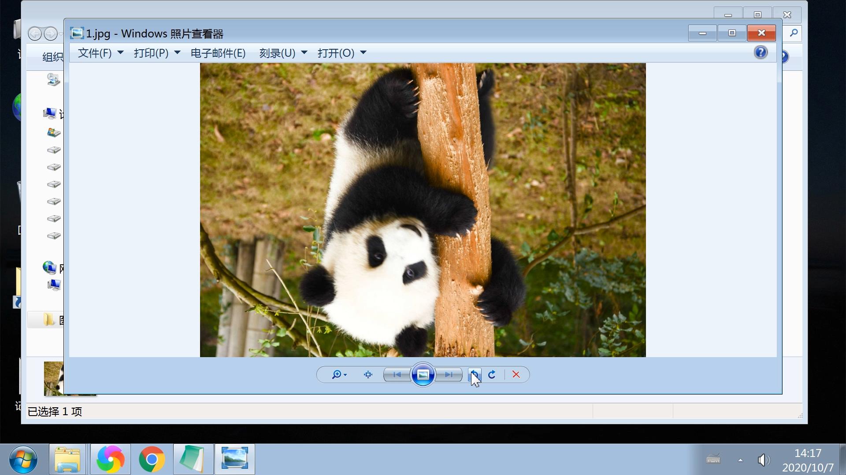
Task: Open the volume control in system tray
Action: [x=763, y=460]
